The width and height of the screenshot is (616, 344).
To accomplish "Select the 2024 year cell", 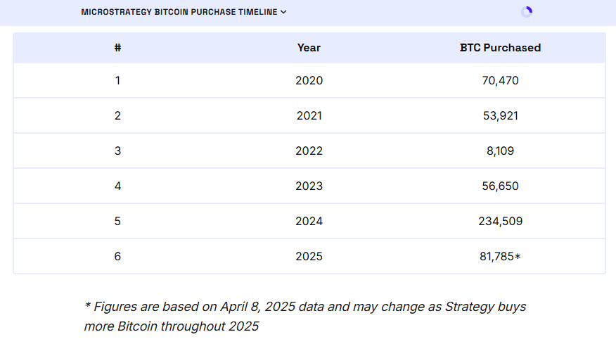I will [x=309, y=221].
